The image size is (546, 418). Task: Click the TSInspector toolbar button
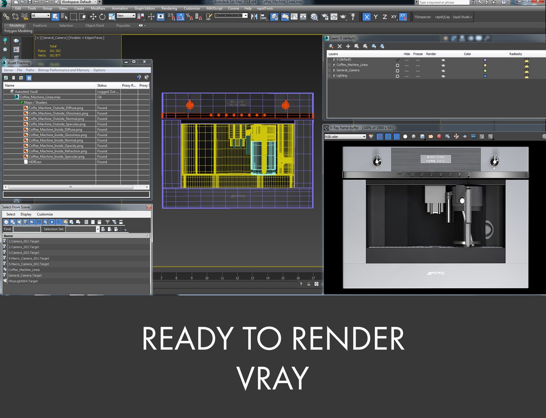click(x=423, y=17)
